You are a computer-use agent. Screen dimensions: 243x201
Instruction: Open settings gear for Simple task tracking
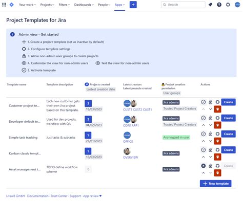(217, 134)
